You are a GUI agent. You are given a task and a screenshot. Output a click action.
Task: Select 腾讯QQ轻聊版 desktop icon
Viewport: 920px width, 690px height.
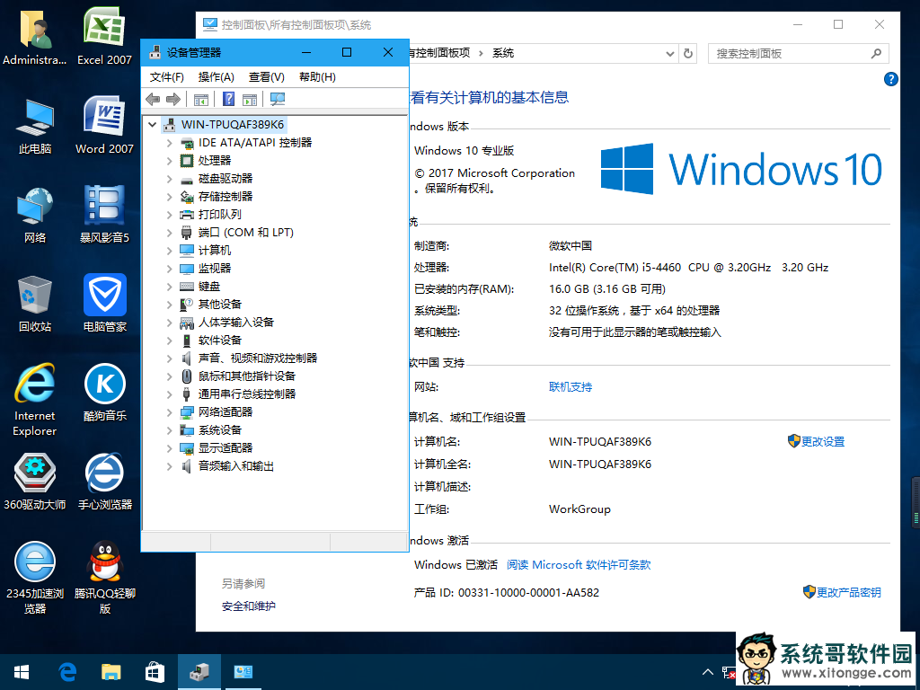(104, 578)
